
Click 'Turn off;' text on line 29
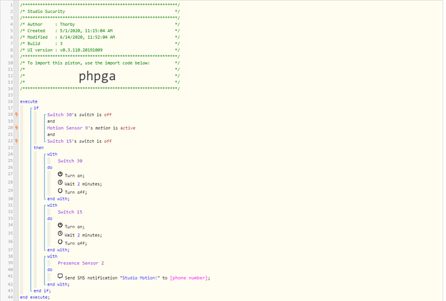[76, 192]
